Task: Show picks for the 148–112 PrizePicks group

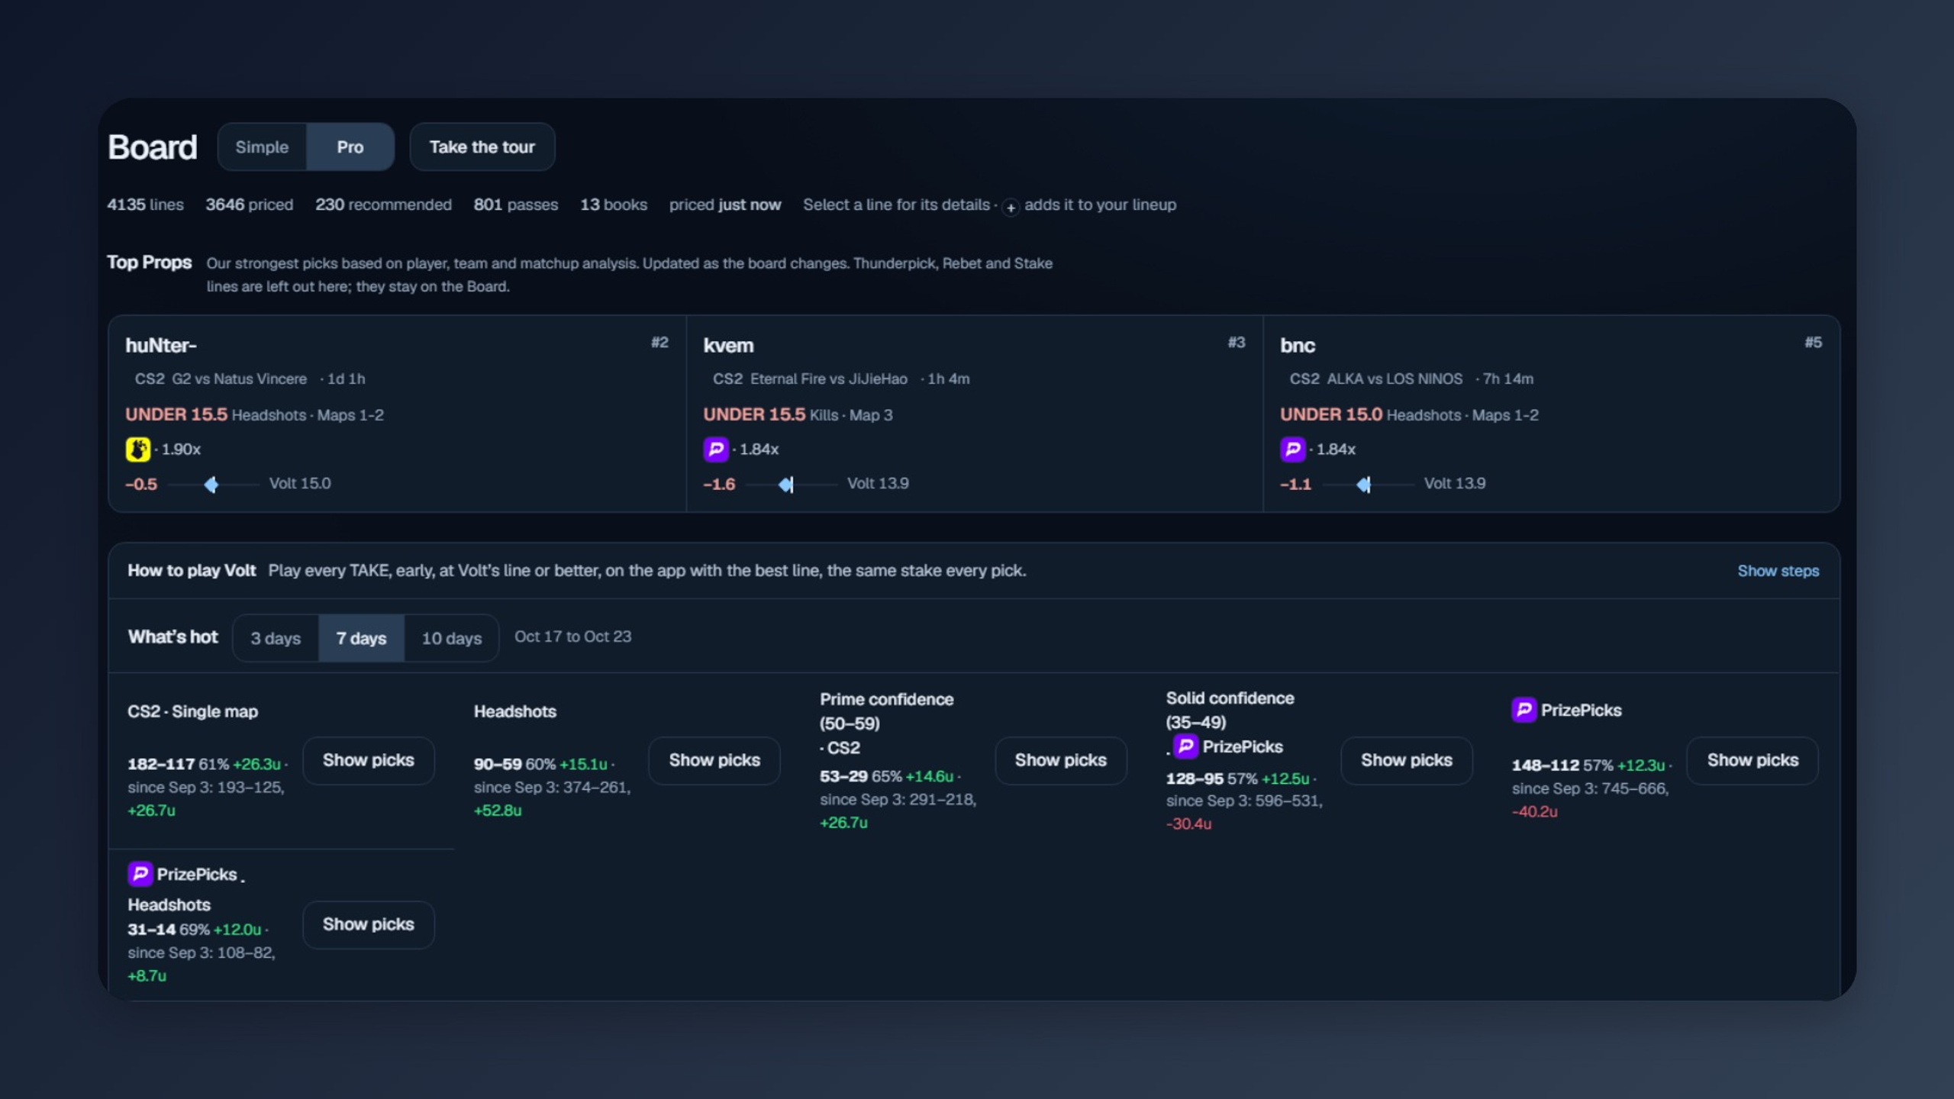Action: pos(1753,760)
